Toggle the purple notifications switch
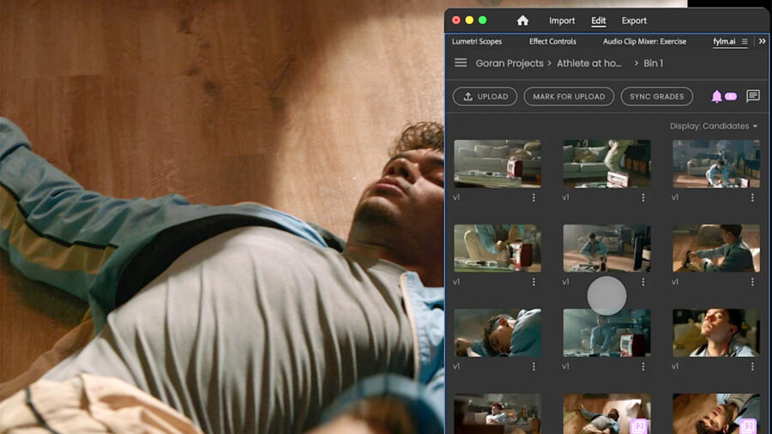This screenshot has height=434, width=772. pos(731,97)
